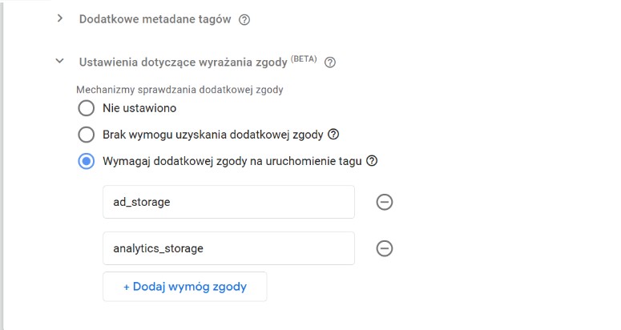This screenshot has width=621, height=330.
Task: Click the plus sign in Dodaj wymóg zgody
Action: pos(127,287)
